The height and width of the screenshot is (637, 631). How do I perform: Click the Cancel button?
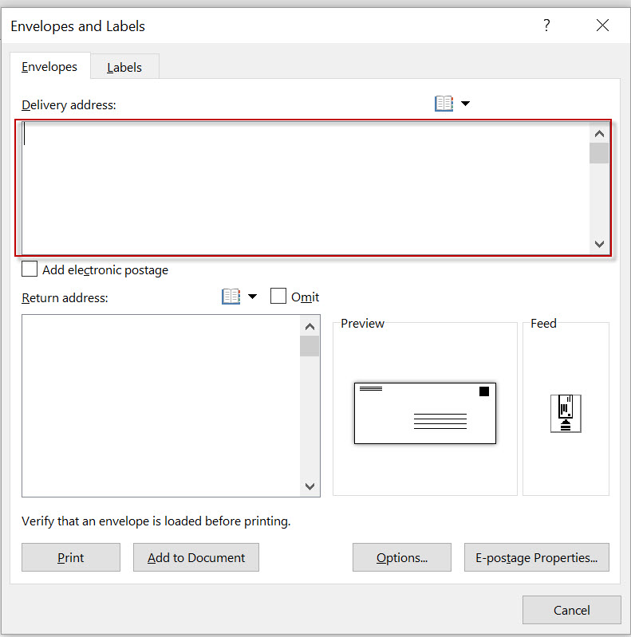pos(572,610)
